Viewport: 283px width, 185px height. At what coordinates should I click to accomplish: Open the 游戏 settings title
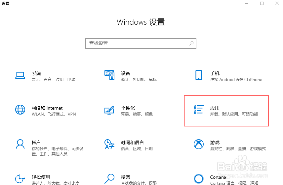point(215,143)
